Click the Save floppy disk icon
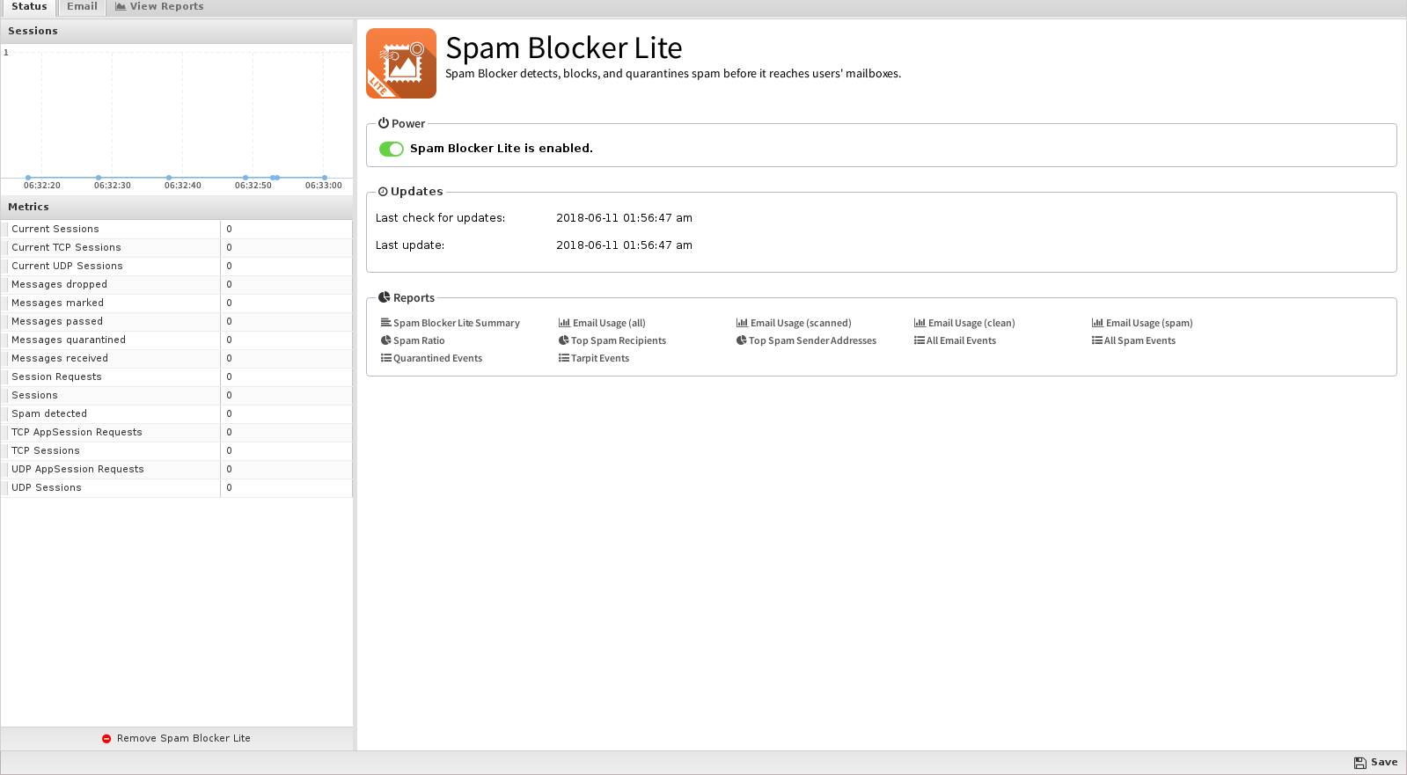Screen dimensions: 1407x775 tap(1360, 763)
